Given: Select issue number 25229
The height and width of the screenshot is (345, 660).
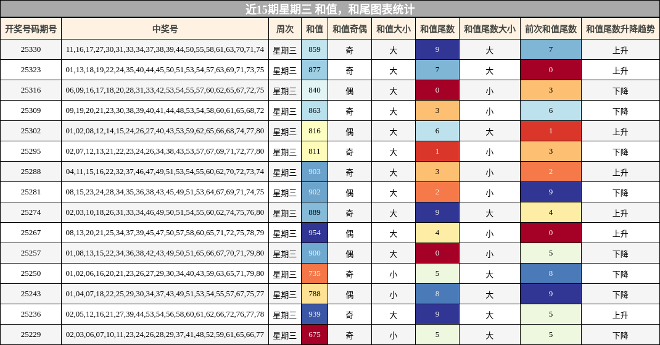Looking at the screenshot, I should coord(31,335).
